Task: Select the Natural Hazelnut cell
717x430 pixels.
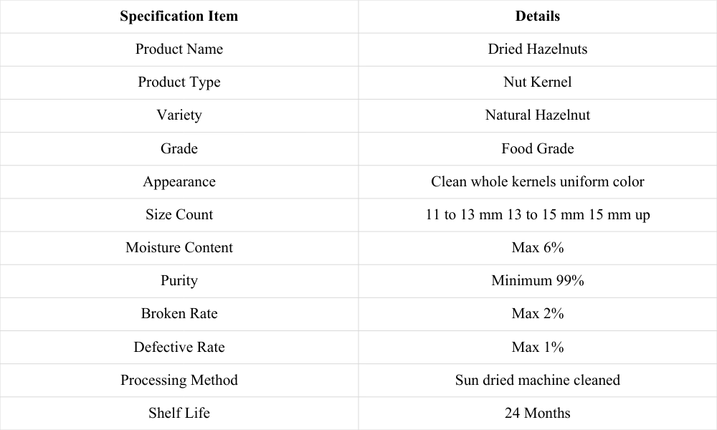Action: (537, 115)
